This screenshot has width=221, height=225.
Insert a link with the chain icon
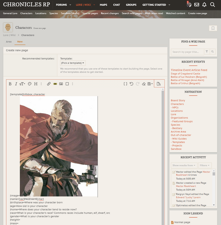click(x=49, y=84)
